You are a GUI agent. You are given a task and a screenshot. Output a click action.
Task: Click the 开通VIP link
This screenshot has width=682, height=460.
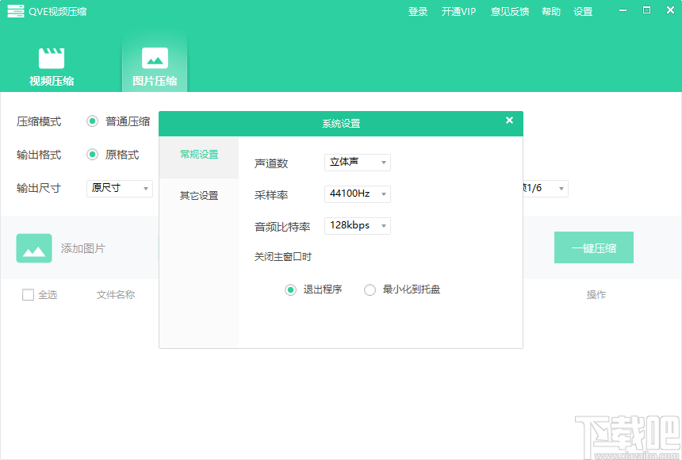(x=458, y=12)
